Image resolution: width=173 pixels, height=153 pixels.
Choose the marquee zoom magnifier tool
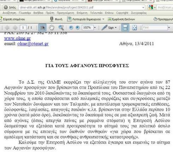[61, 28]
